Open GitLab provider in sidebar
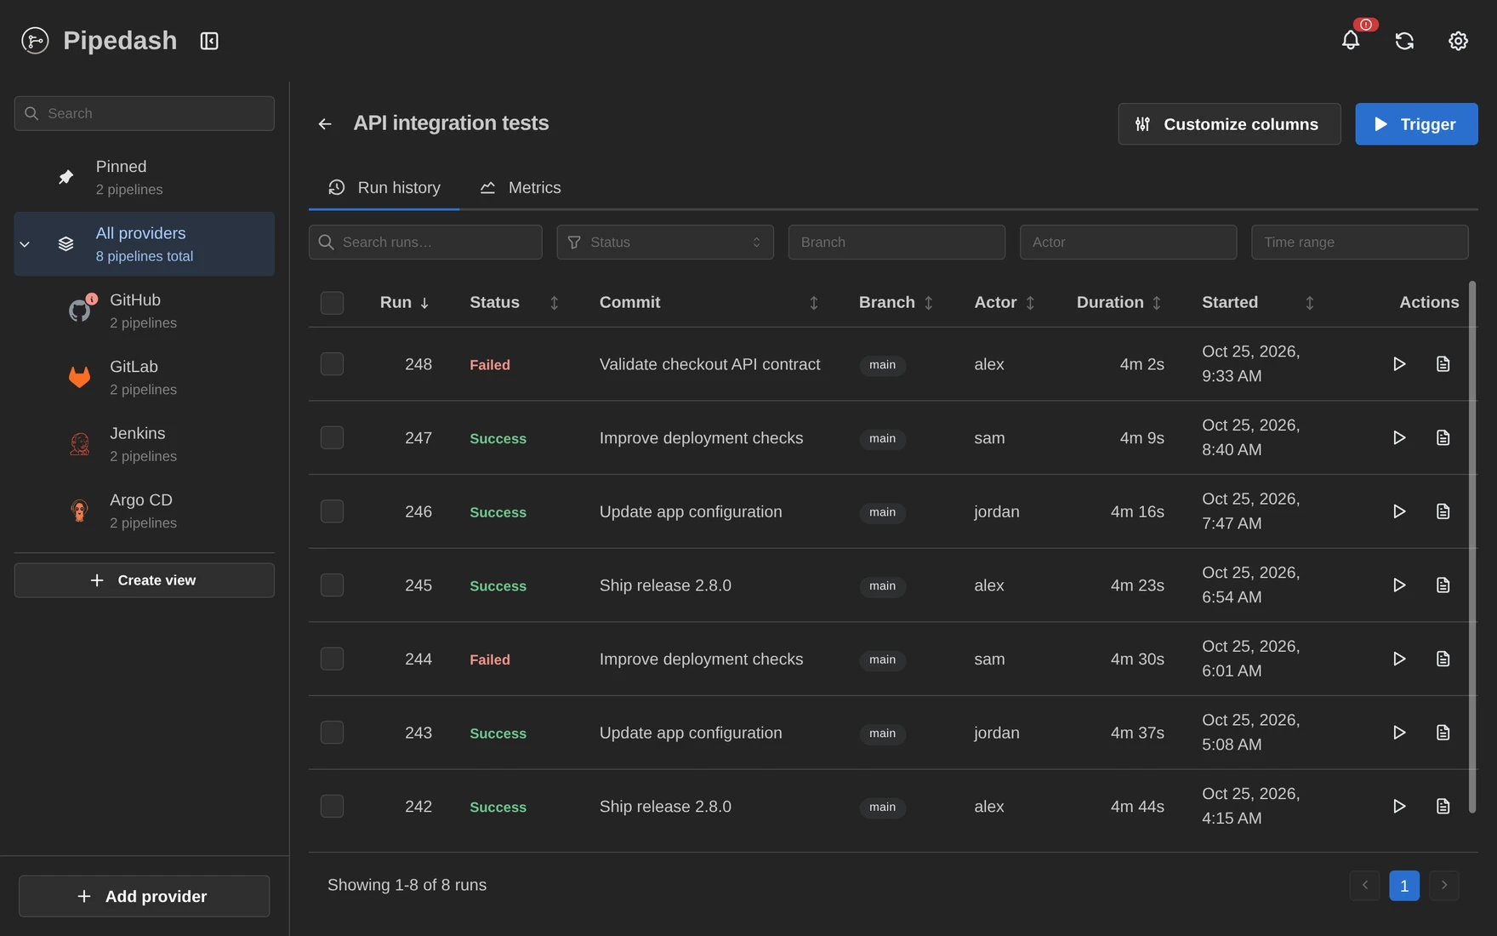 [145, 377]
